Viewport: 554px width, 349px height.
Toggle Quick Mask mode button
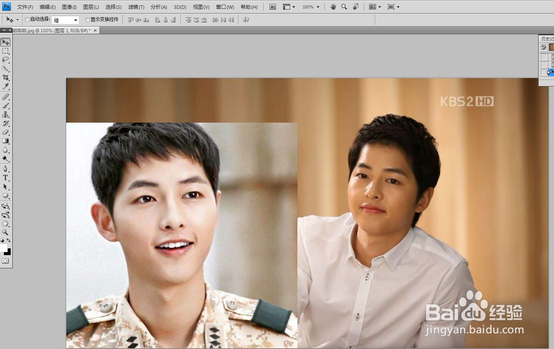6,261
